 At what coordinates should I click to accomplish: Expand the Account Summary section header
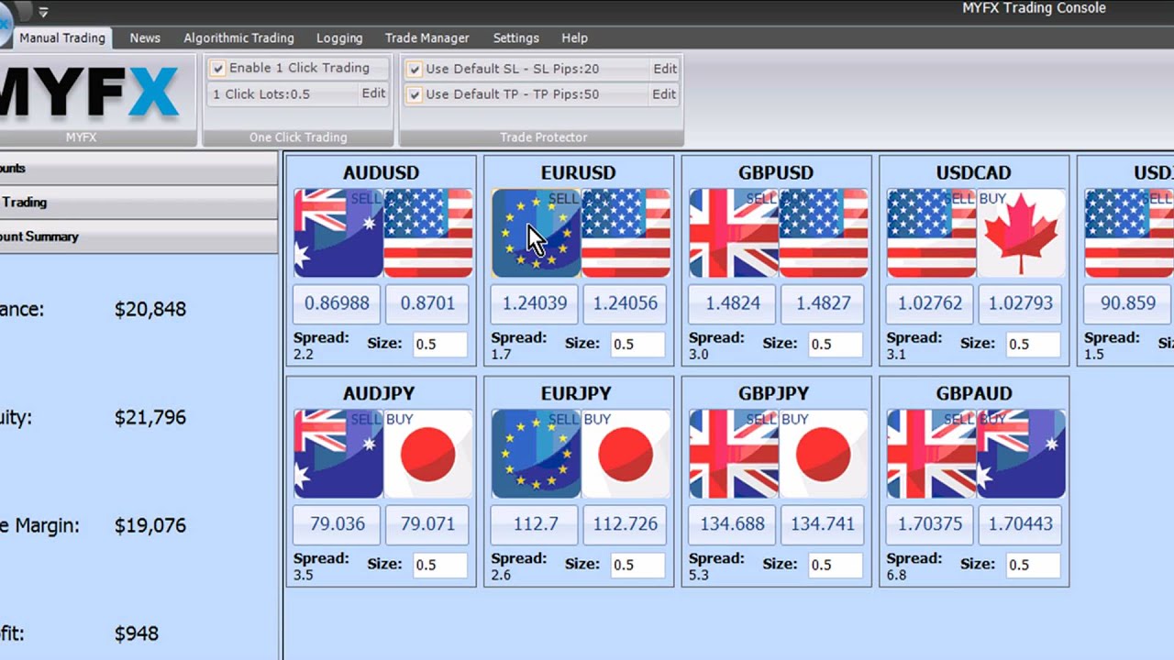[x=138, y=236]
